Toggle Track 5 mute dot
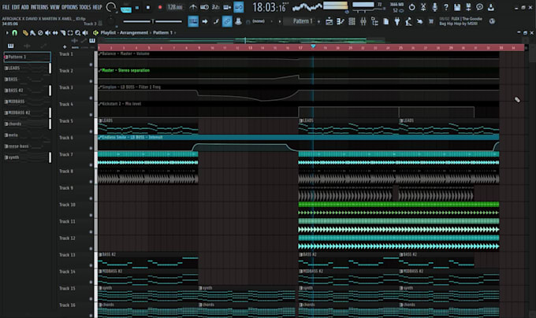 (91, 131)
